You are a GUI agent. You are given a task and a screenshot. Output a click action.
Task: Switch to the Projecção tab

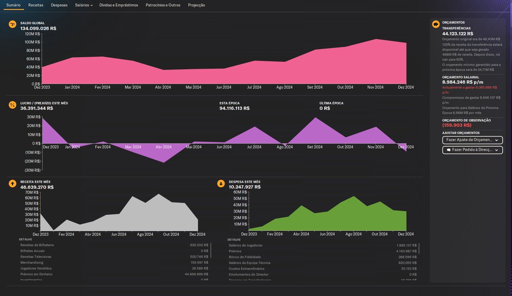(x=196, y=5)
